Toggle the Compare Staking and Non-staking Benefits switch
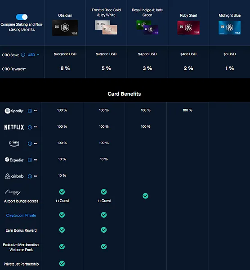The width and height of the screenshot is (250, 270). click(x=22, y=17)
